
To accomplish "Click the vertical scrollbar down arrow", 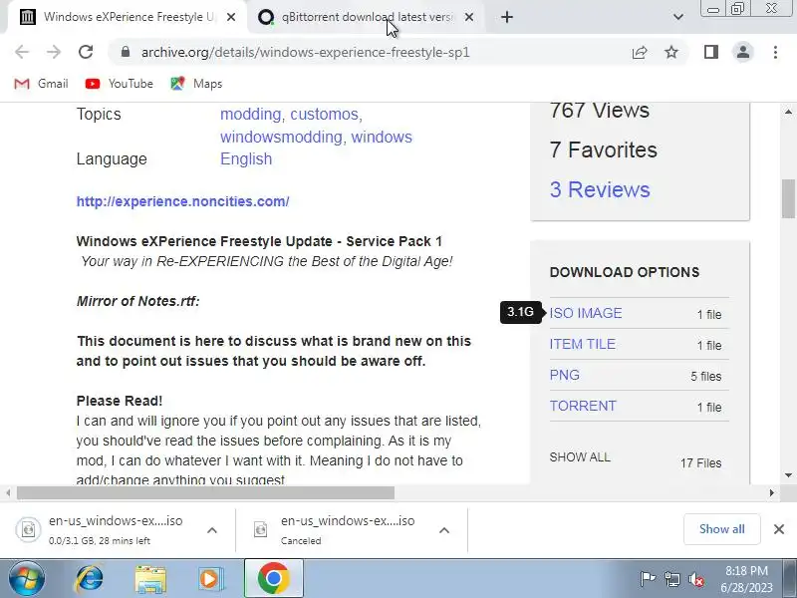I will pos(788,475).
